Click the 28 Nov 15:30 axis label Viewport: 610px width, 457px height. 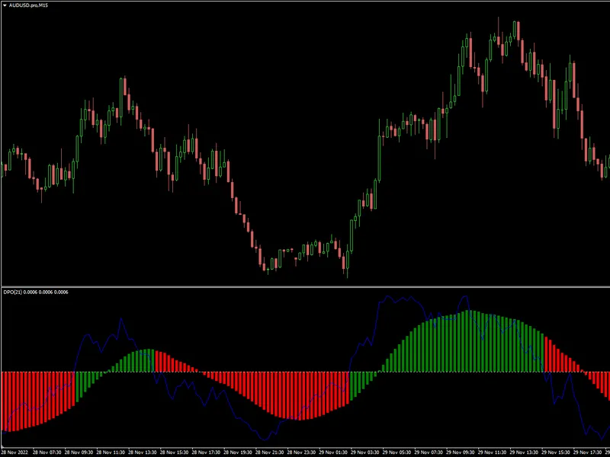(x=175, y=452)
